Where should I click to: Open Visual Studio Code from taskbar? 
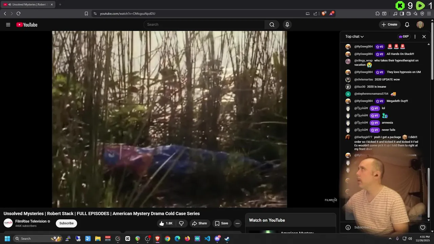point(207,239)
